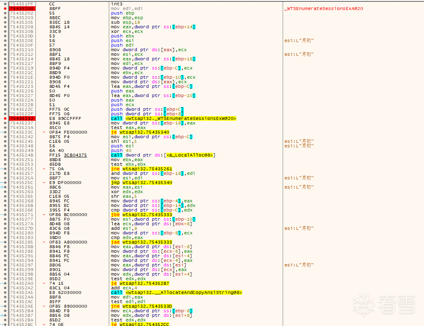Select the call to _WTSEnumerateSessionsExW@20

pyautogui.click(x=173, y=119)
